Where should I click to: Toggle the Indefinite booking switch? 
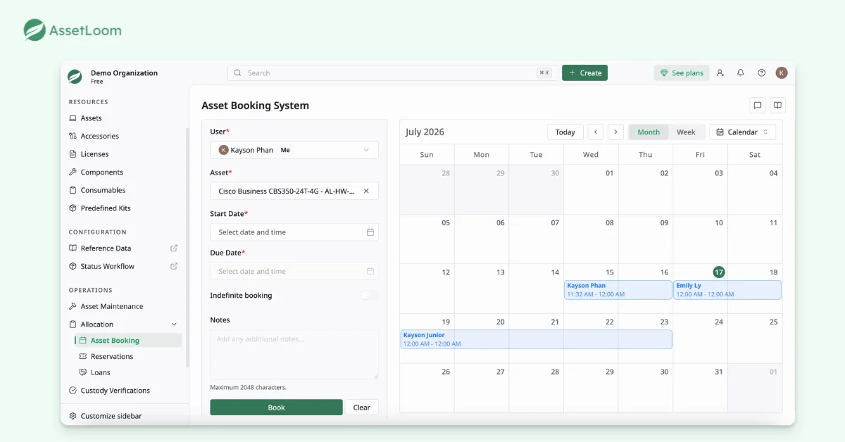point(370,296)
